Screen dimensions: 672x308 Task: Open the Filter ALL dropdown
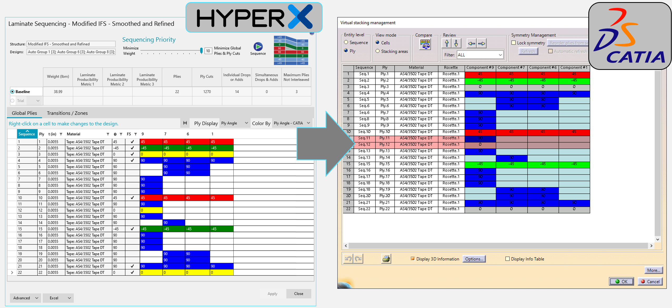pos(480,55)
